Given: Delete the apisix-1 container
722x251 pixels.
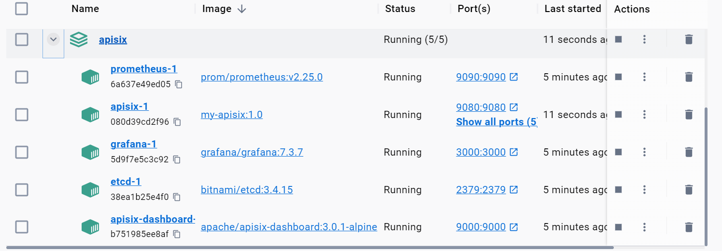Looking at the screenshot, I should pos(689,115).
